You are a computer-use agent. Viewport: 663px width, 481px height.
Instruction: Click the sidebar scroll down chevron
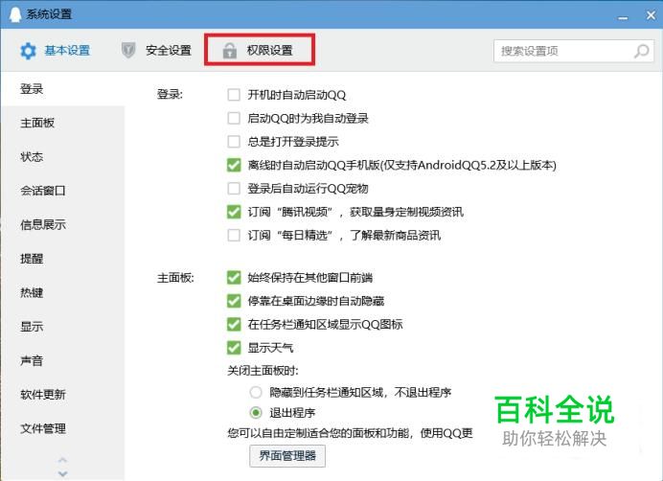tap(62, 473)
